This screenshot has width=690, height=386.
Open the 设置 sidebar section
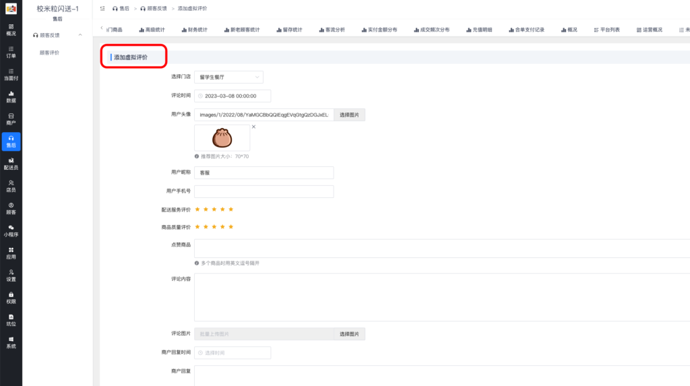click(x=11, y=276)
